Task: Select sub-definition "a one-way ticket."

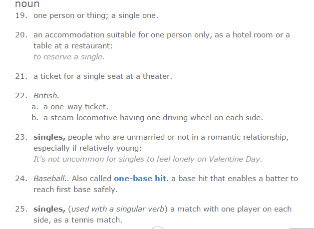Action: (75, 107)
